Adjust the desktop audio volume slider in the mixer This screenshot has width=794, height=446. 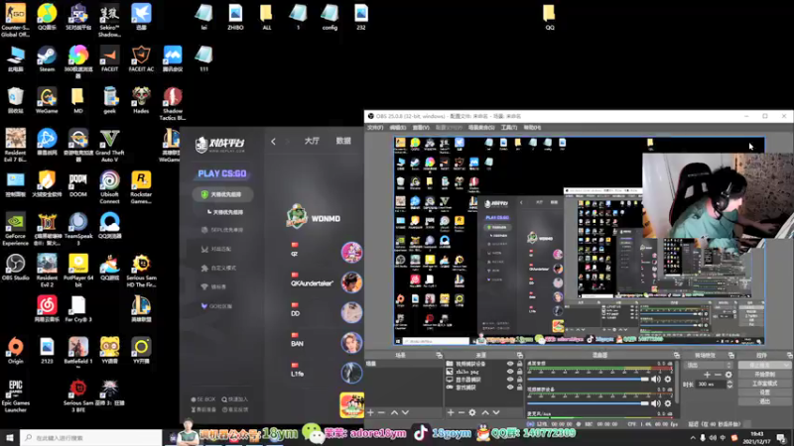588,379
